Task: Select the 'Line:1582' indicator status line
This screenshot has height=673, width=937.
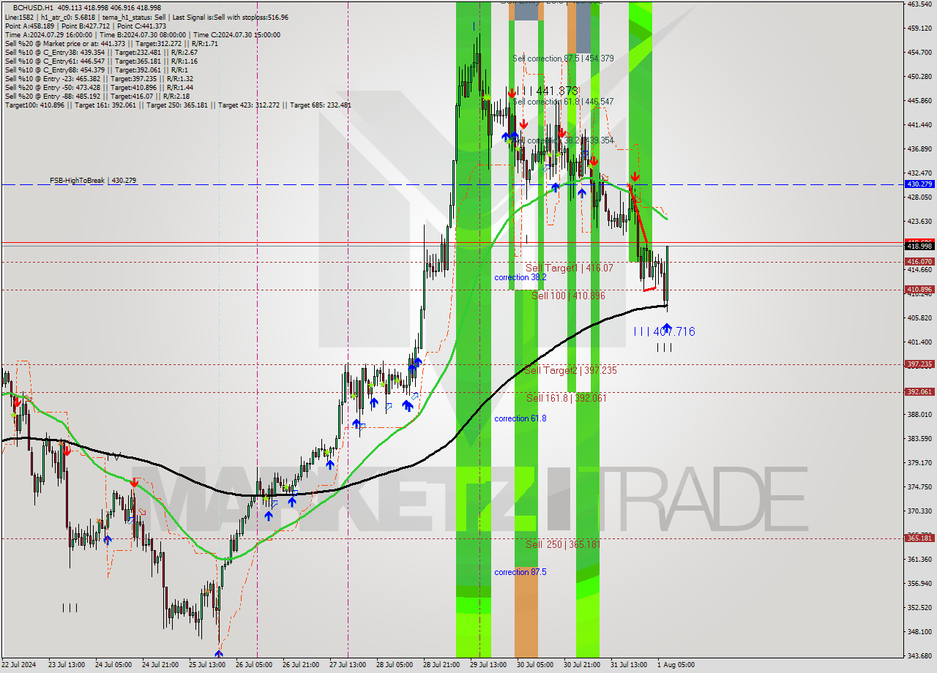Action: 146,17
